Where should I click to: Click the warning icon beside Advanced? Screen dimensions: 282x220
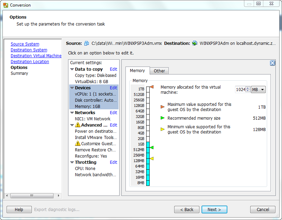[x=77, y=125]
